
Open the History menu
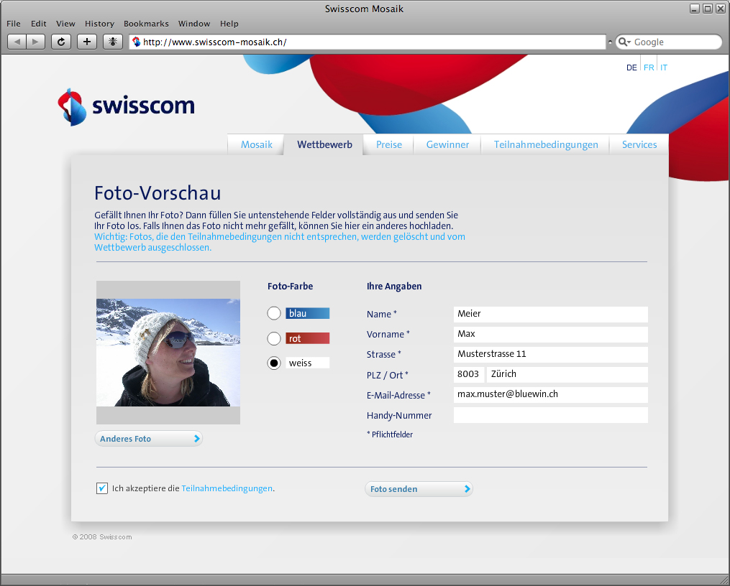point(99,24)
